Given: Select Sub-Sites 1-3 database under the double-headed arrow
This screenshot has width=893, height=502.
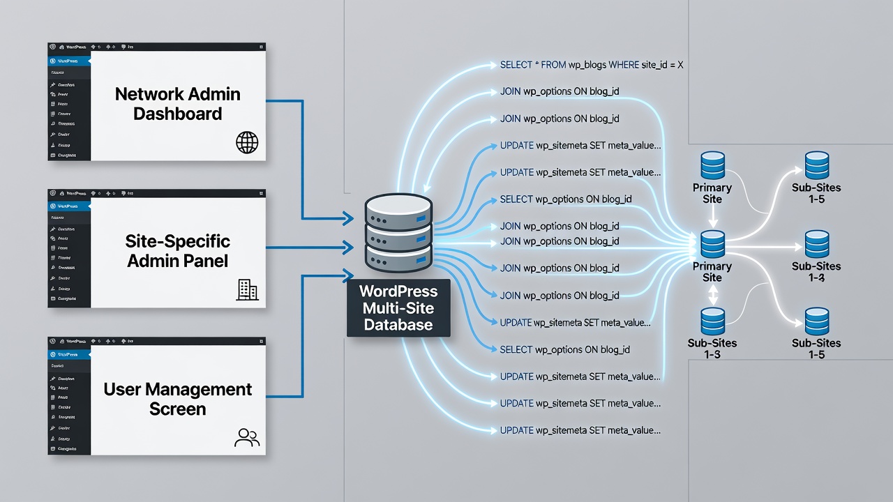Looking at the screenshot, I should pos(712,321).
